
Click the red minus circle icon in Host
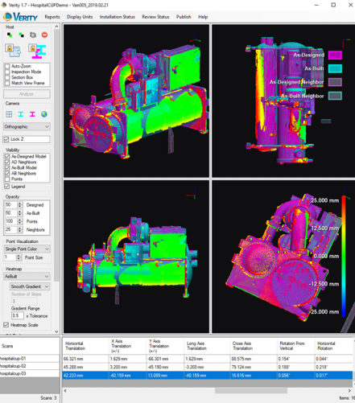(x=44, y=35)
